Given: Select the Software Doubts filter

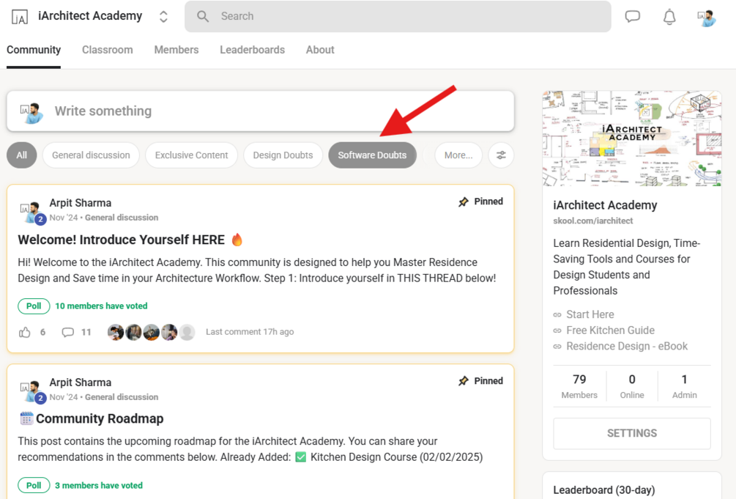Looking at the screenshot, I should 372,155.
